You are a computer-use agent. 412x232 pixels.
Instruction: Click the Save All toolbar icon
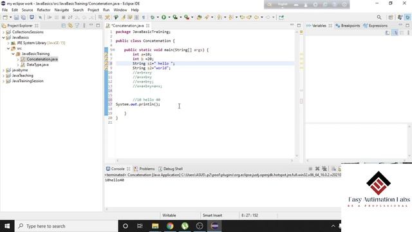coord(23,17)
